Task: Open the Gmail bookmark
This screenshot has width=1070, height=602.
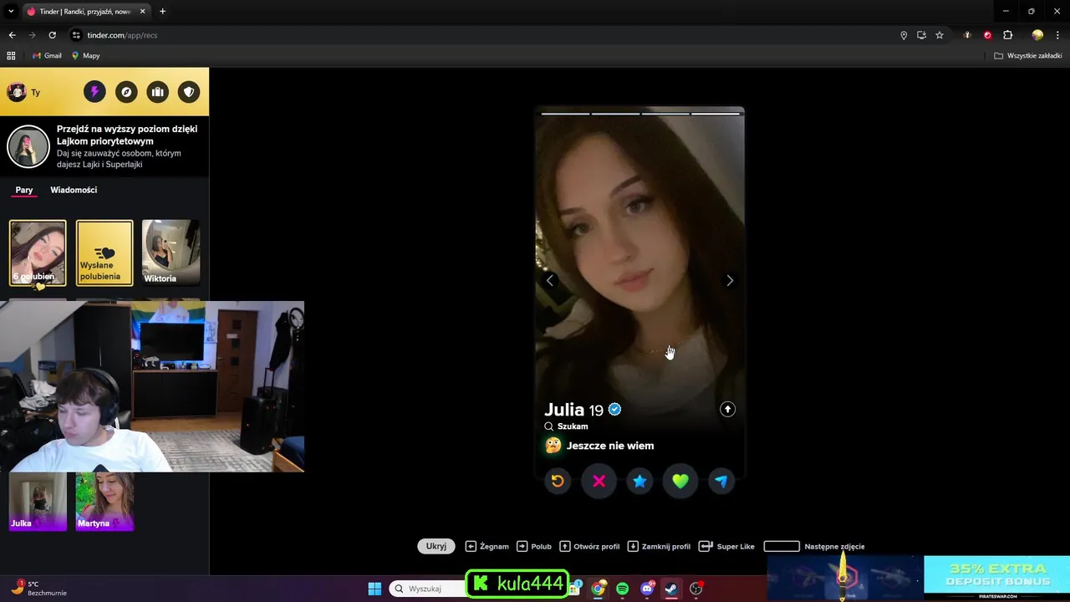Action: (47, 56)
